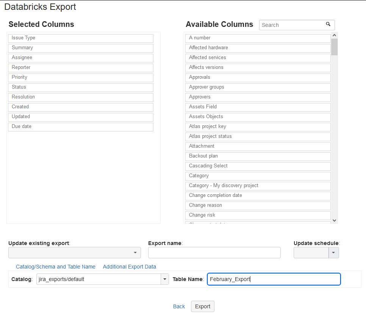
Task: Pick Category - My discovery project column
Action: pyautogui.click(x=258, y=186)
